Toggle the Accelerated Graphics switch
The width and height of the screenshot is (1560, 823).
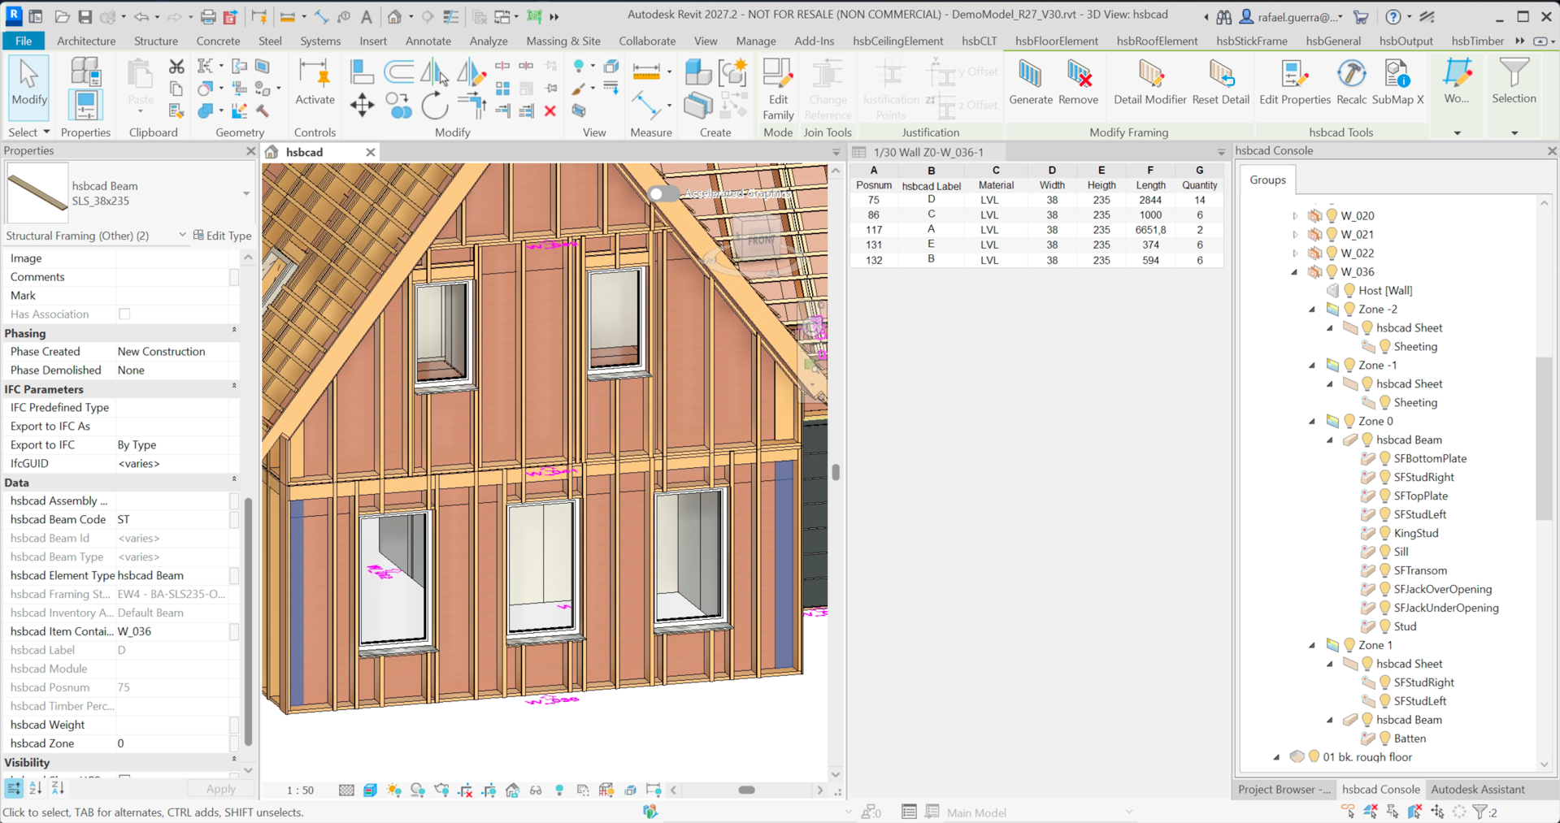point(663,193)
